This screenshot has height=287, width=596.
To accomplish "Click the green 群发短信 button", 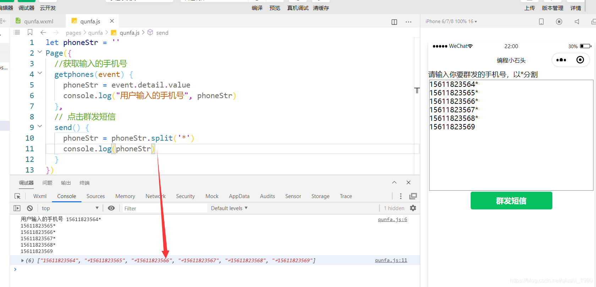I will click(511, 201).
